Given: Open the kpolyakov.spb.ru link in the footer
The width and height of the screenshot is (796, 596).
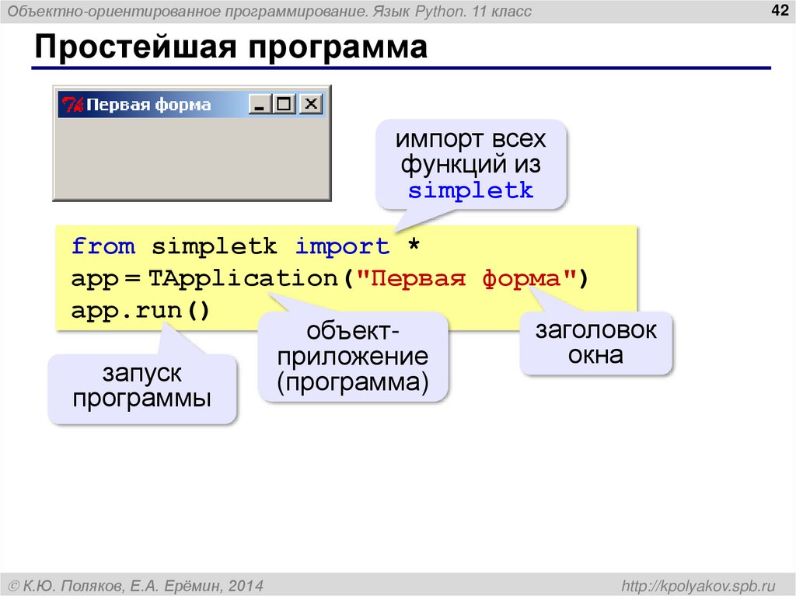Looking at the screenshot, I should tap(699, 585).
